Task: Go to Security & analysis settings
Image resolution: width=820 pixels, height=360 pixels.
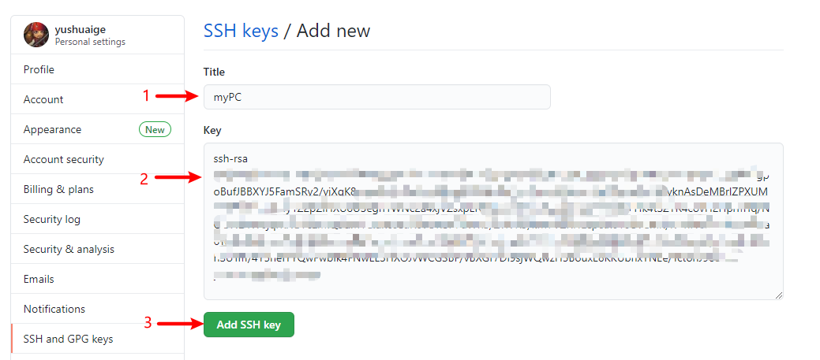Action: point(97,249)
